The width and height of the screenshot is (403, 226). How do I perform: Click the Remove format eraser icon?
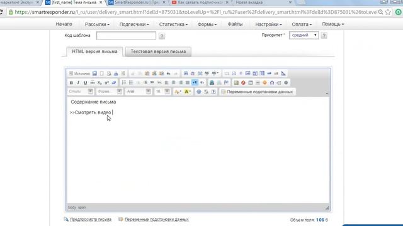[x=114, y=83]
